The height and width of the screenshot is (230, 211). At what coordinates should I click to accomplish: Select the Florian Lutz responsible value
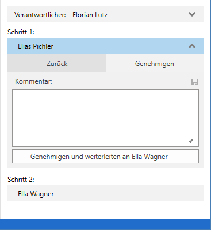tap(90, 15)
